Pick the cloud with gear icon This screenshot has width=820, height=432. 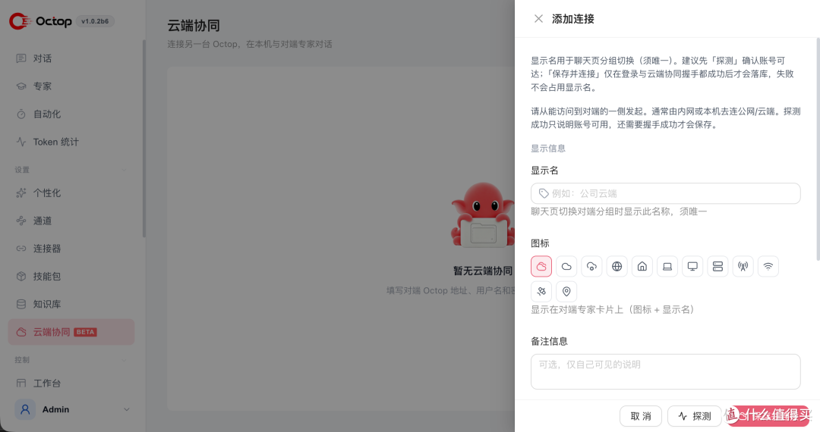click(591, 267)
